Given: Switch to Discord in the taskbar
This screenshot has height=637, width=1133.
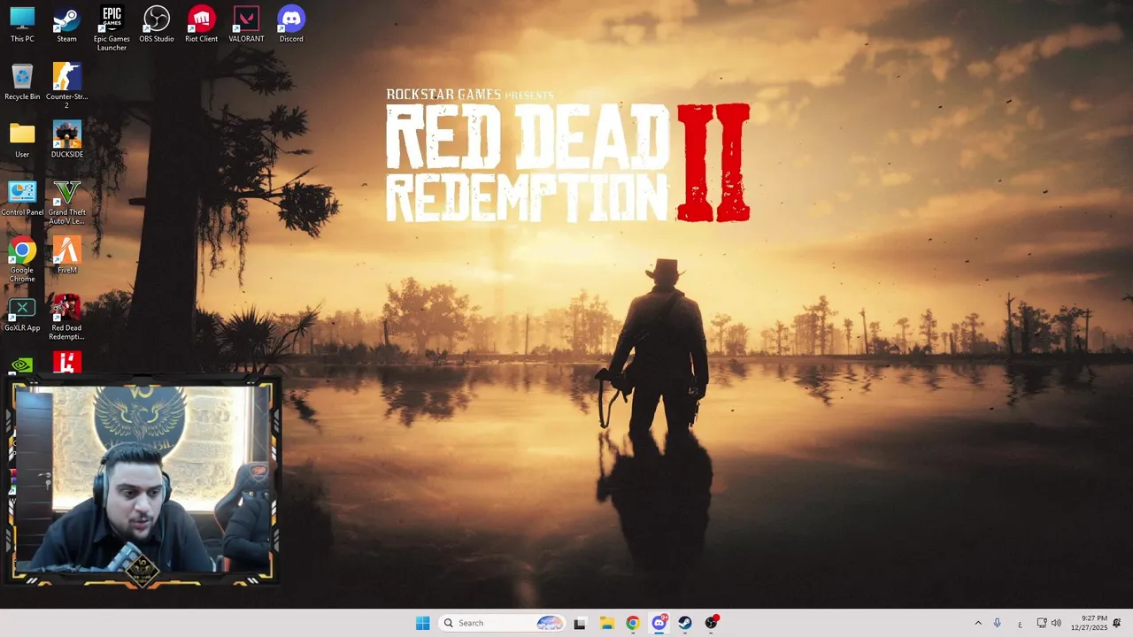Looking at the screenshot, I should click(659, 623).
